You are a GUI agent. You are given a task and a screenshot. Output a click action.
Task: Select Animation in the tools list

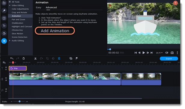[x=20, y=16]
